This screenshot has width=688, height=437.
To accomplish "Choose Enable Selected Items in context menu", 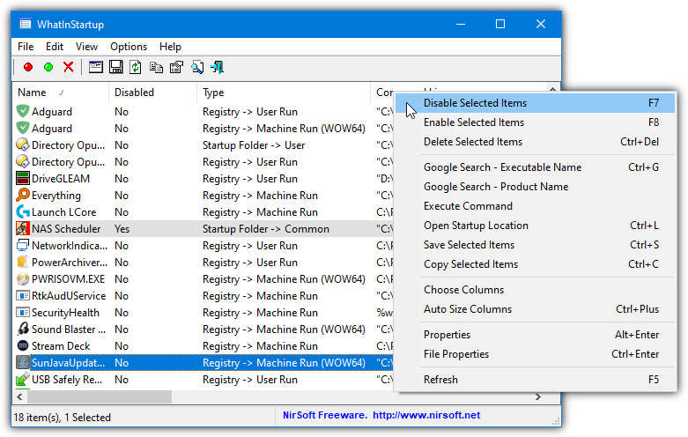I will (x=536, y=122).
